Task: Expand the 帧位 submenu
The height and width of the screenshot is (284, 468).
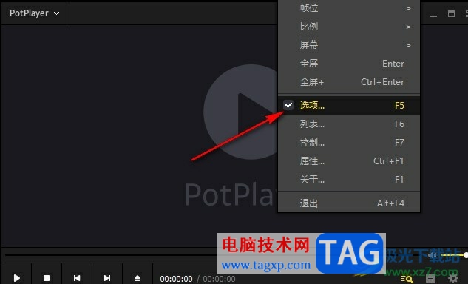Action: tap(349, 8)
